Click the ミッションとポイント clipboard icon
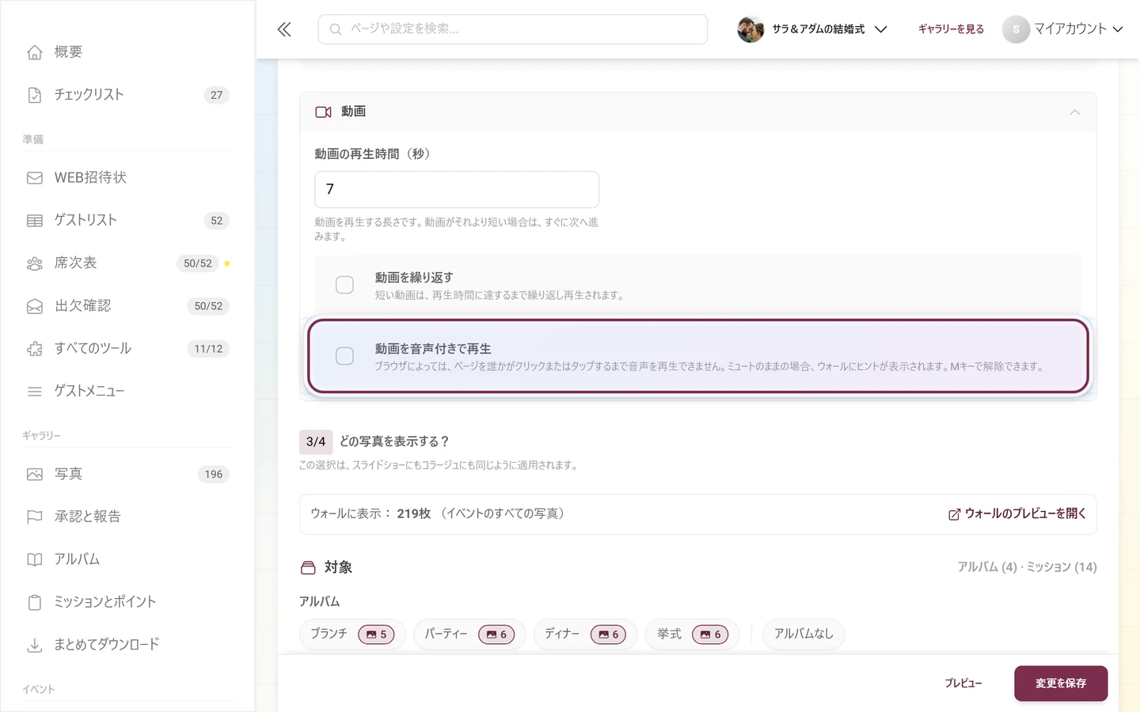The width and height of the screenshot is (1140, 712). click(35, 603)
